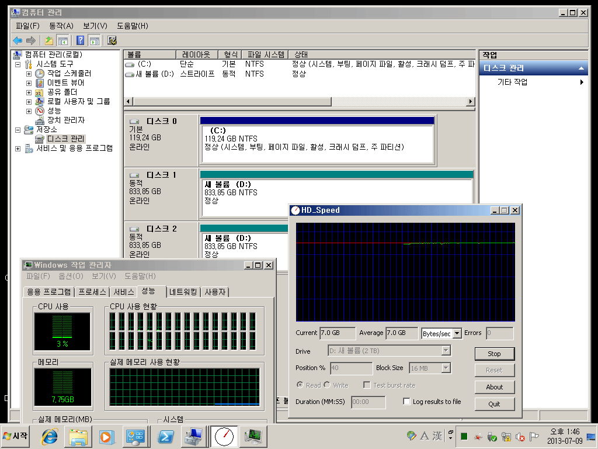This screenshot has width=598, height=449.
Task: Click right arrow of volume list scrollbar
Action: (471, 102)
